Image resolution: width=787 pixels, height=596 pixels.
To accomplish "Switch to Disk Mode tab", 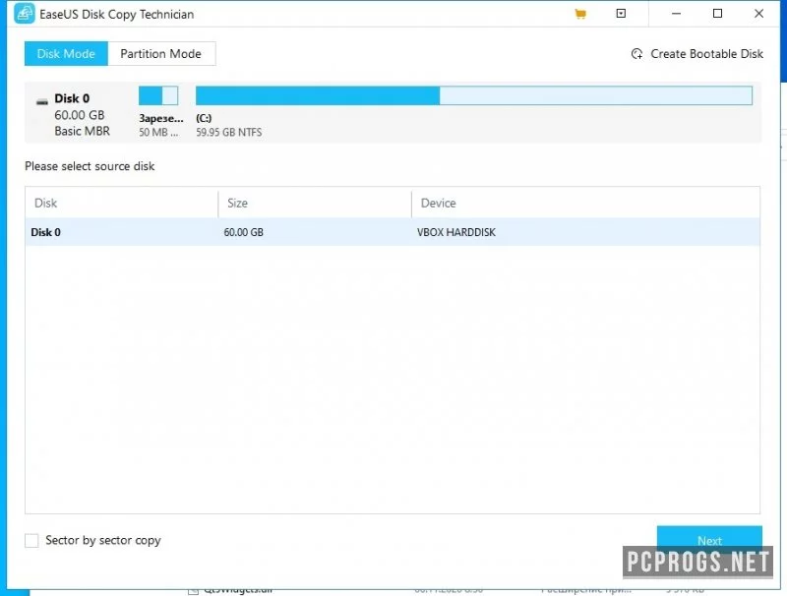I will pyautogui.click(x=66, y=54).
